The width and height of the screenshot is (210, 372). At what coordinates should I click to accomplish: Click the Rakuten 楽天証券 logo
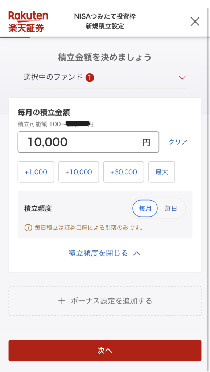27,21
